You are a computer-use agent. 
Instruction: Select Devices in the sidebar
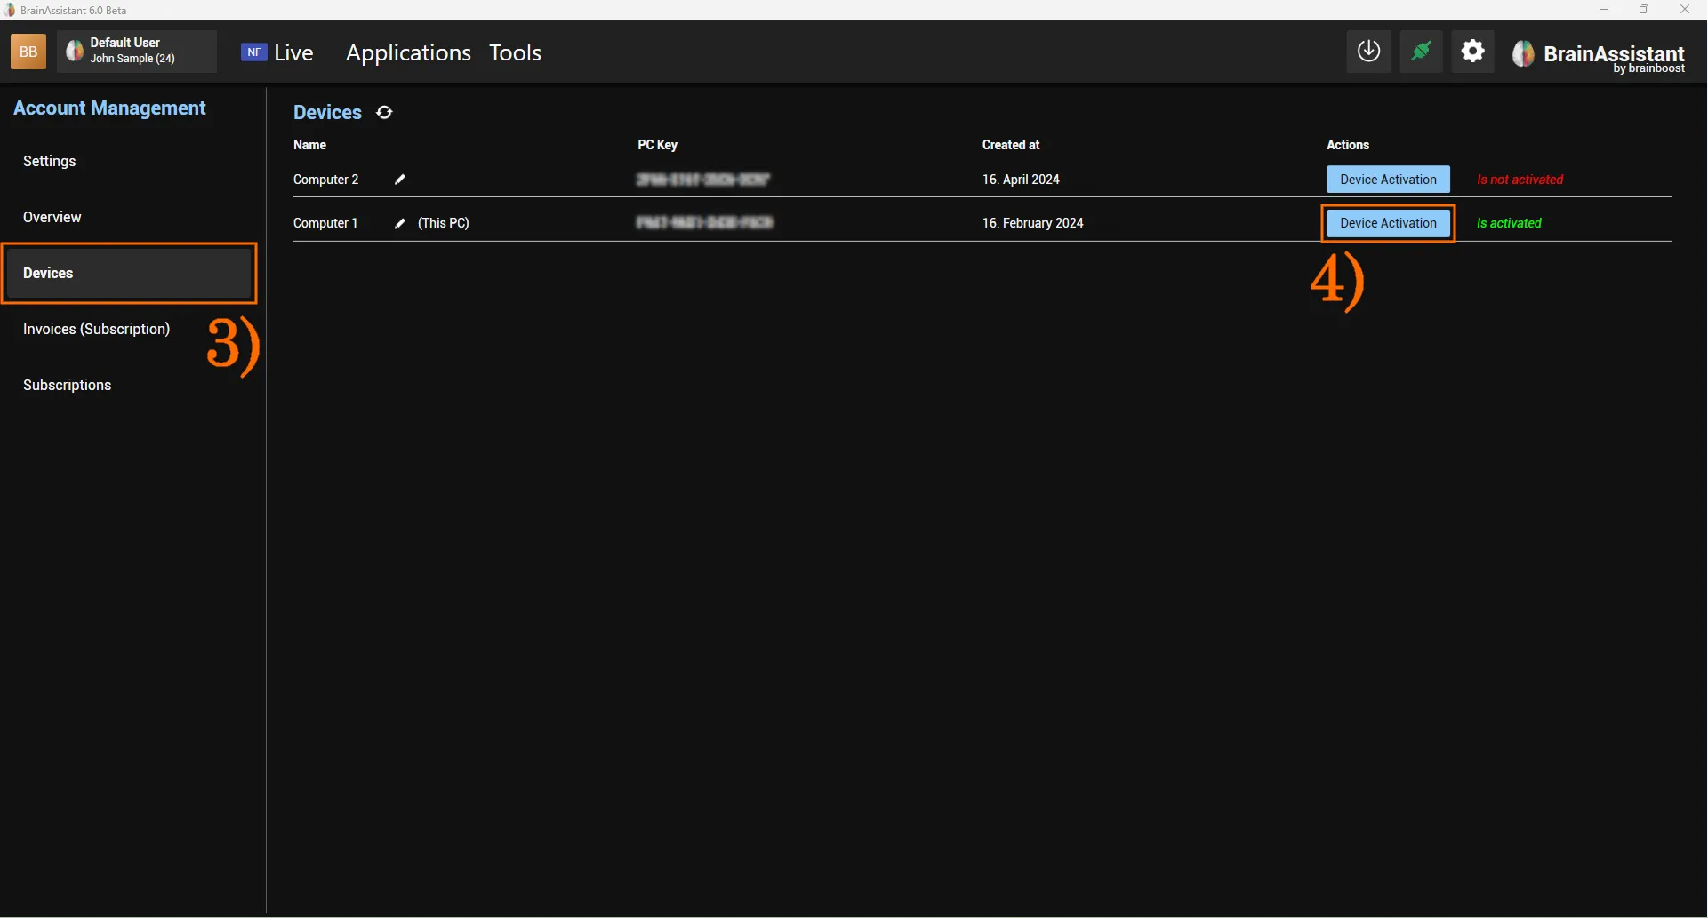130,273
